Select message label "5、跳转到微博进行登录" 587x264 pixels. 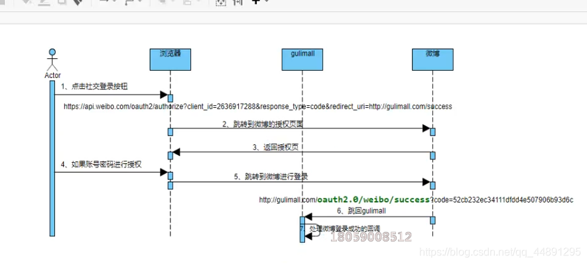[x=271, y=177]
